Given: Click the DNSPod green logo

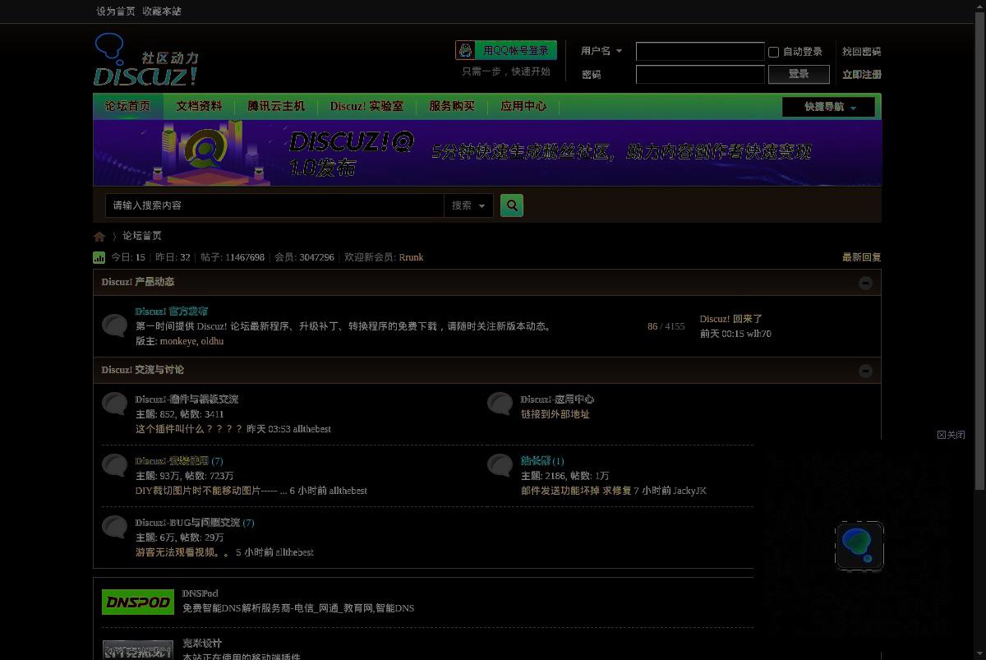Looking at the screenshot, I should [x=138, y=602].
